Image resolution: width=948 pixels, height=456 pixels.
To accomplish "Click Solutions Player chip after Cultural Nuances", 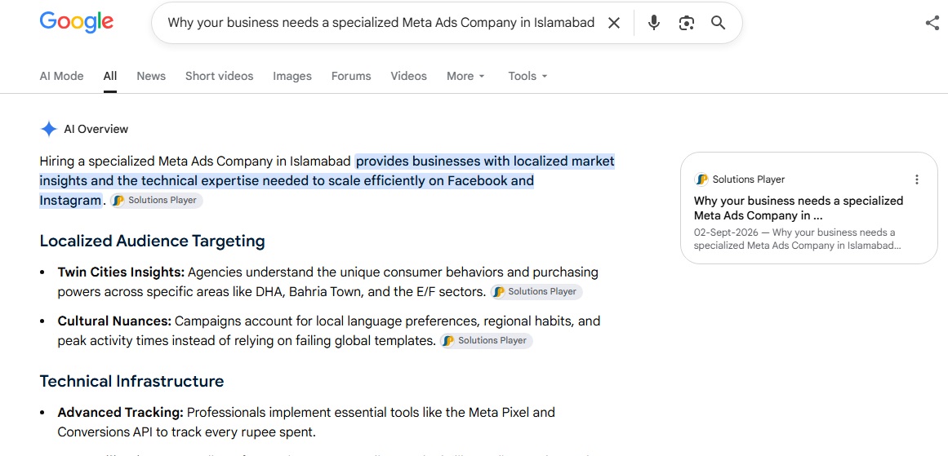I will click(486, 341).
